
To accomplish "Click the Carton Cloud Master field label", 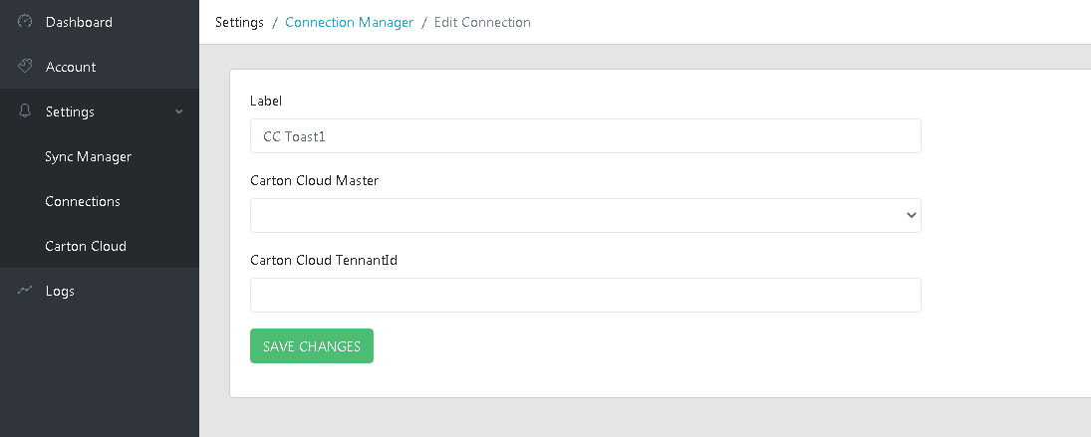I will 314,180.
